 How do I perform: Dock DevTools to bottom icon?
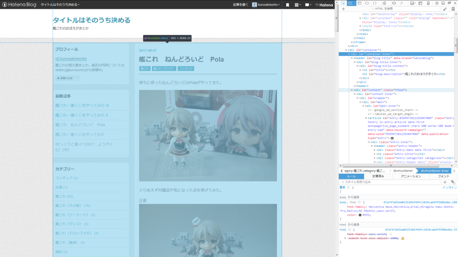(x=443, y=3)
